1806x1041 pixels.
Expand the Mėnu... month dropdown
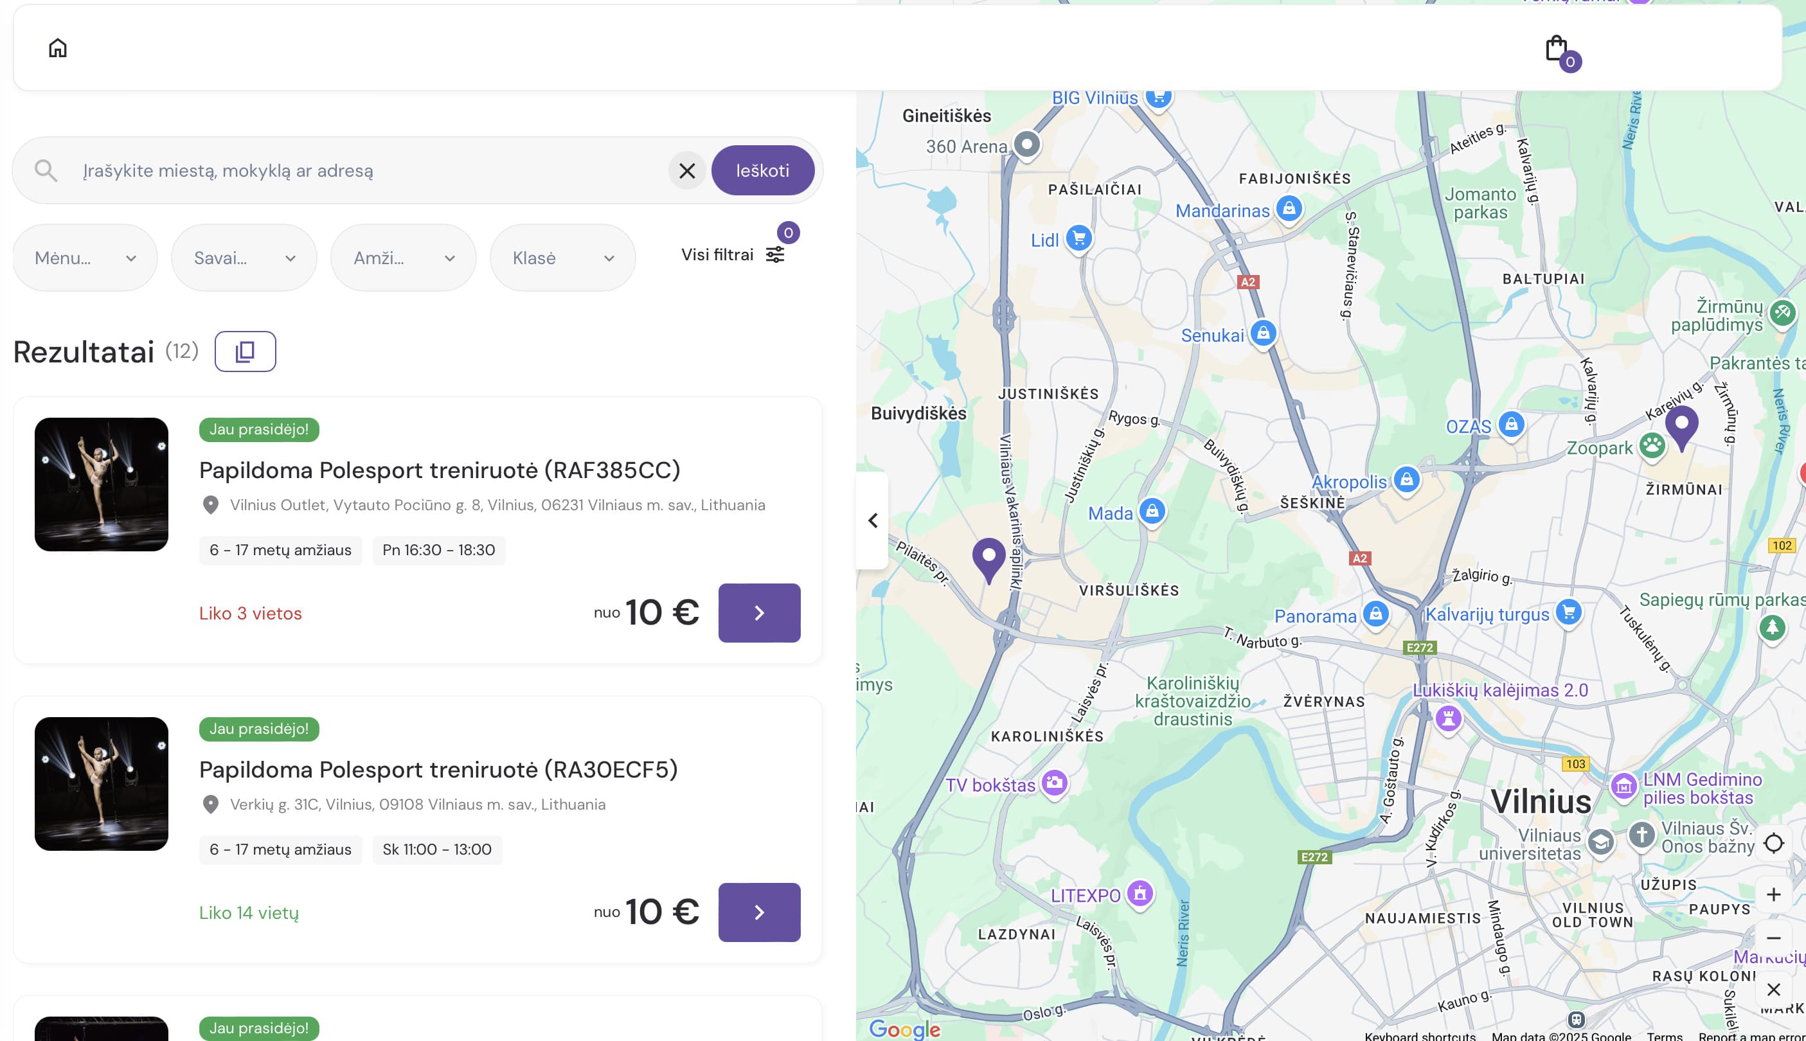(85, 258)
